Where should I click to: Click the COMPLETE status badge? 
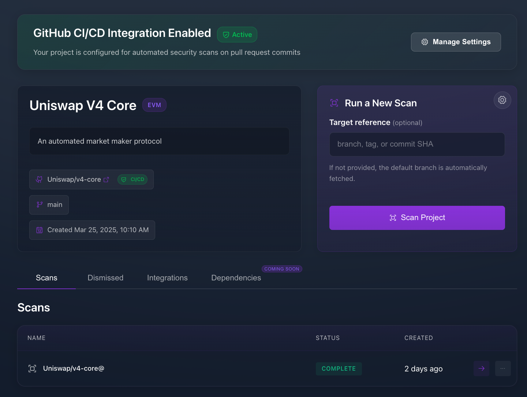(339, 369)
